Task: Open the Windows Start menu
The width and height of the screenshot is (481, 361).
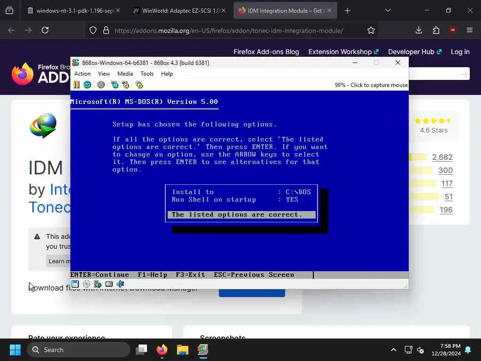Action: 15,350
